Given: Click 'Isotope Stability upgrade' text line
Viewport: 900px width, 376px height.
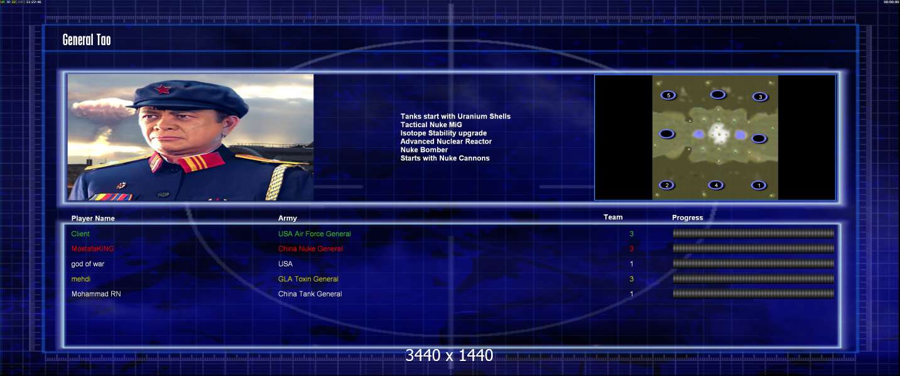Looking at the screenshot, I should click(x=443, y=133).
